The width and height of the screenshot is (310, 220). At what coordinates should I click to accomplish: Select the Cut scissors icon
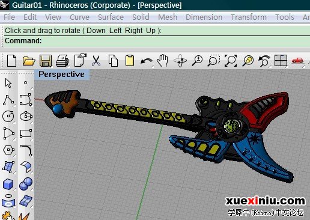[x=96, y=61]
